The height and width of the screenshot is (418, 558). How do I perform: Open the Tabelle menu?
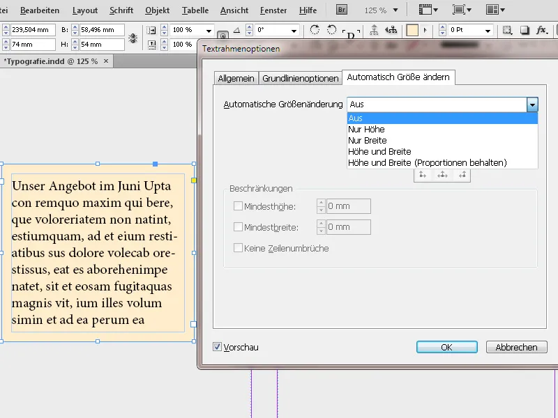point(195,10)
